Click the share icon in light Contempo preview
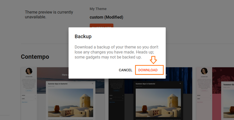Viewport: 234px width, 120px height. (x=93, y=84)
